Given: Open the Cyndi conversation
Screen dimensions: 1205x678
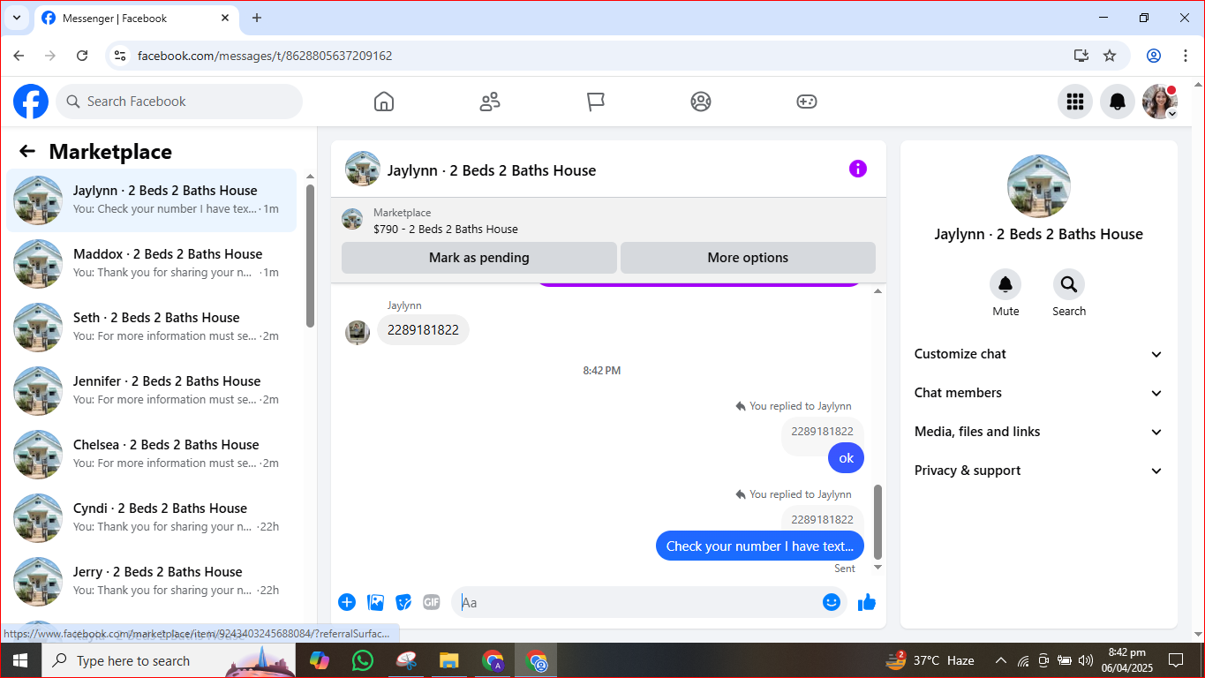Looking at the screenshot, I should coord(152,518).
